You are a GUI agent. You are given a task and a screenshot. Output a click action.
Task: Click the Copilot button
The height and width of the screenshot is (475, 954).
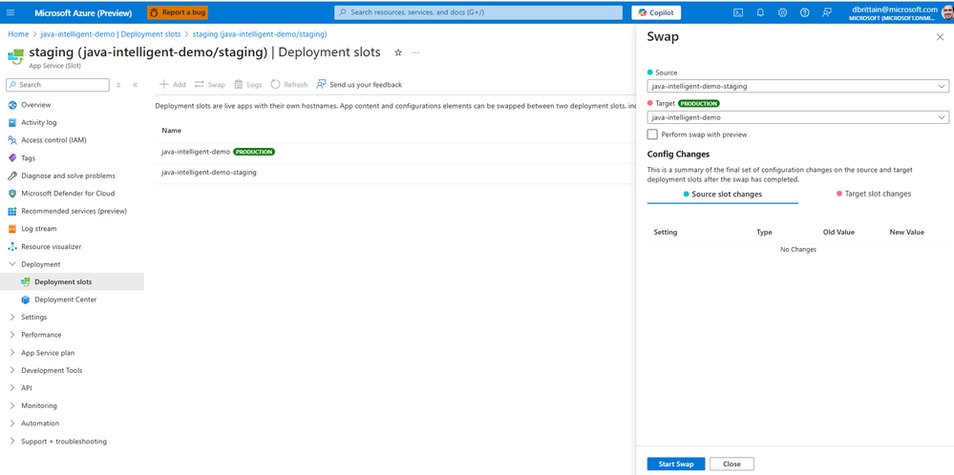656,12
